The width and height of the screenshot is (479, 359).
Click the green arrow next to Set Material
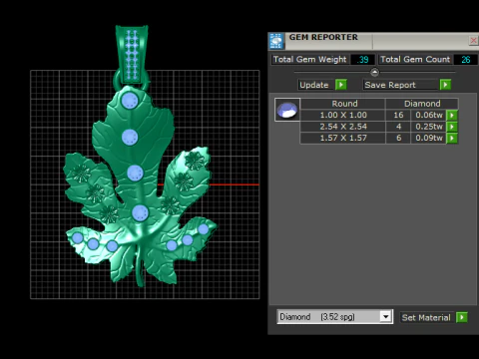(x=462, y=317)
